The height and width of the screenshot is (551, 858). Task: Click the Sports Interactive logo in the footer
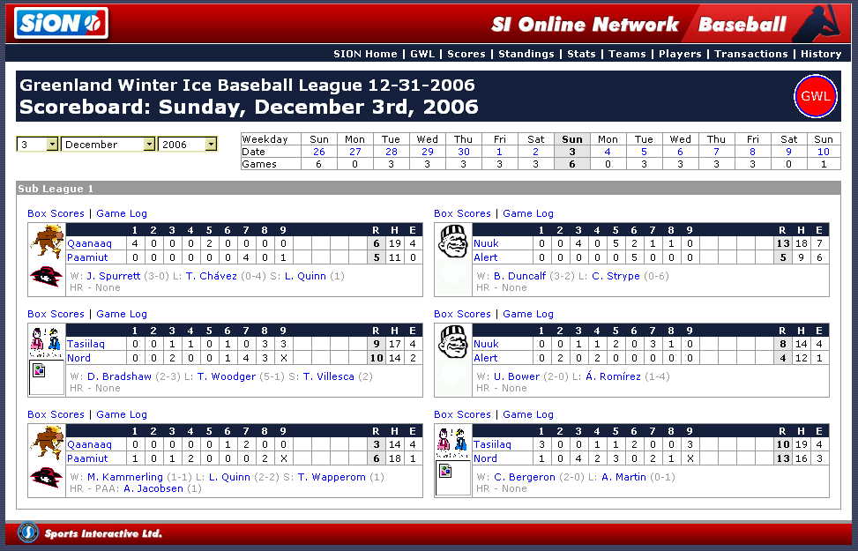(28, 532)
